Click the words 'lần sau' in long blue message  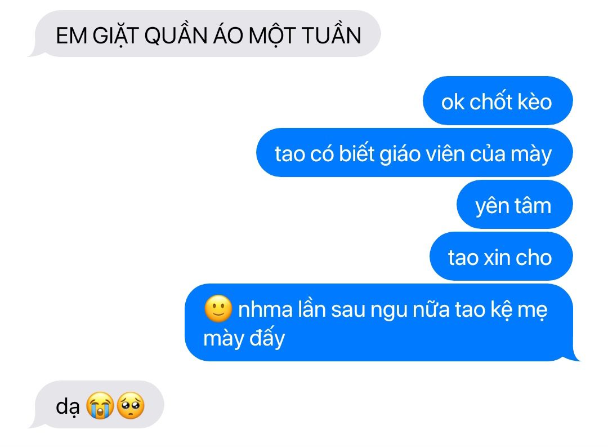(332, 309)
